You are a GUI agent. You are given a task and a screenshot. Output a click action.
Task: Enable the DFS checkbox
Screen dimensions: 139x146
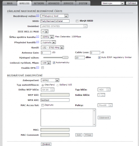(42, 68)
